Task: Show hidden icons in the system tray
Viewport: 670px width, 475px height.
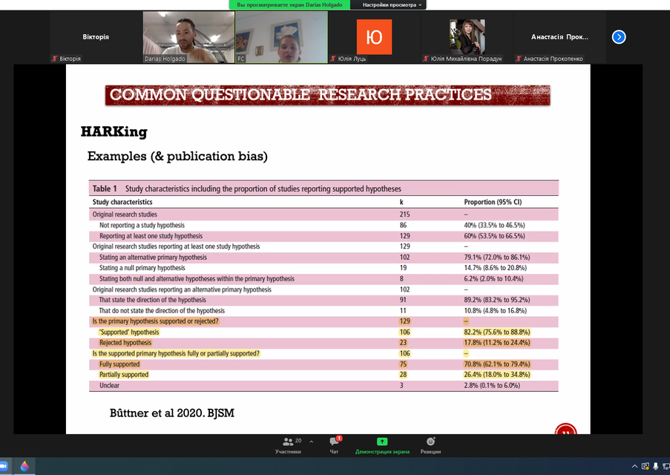Action: [634, 465]
